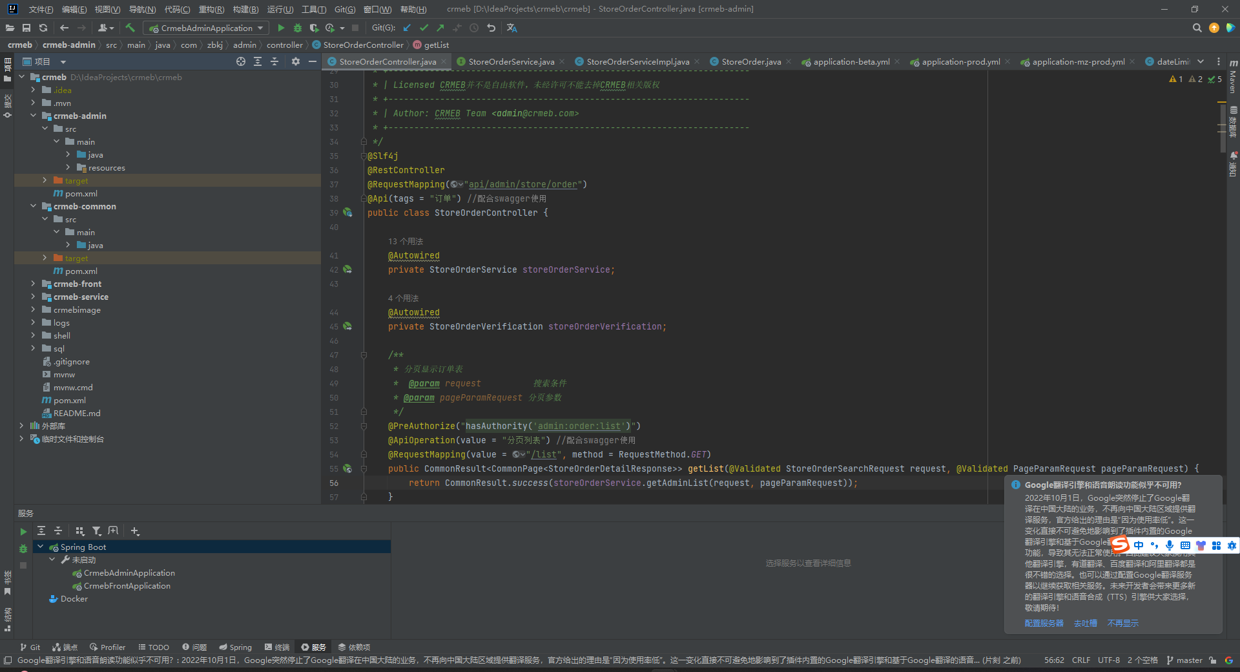
Task: Commit changes with green checkmark
Action: (424, 28)
